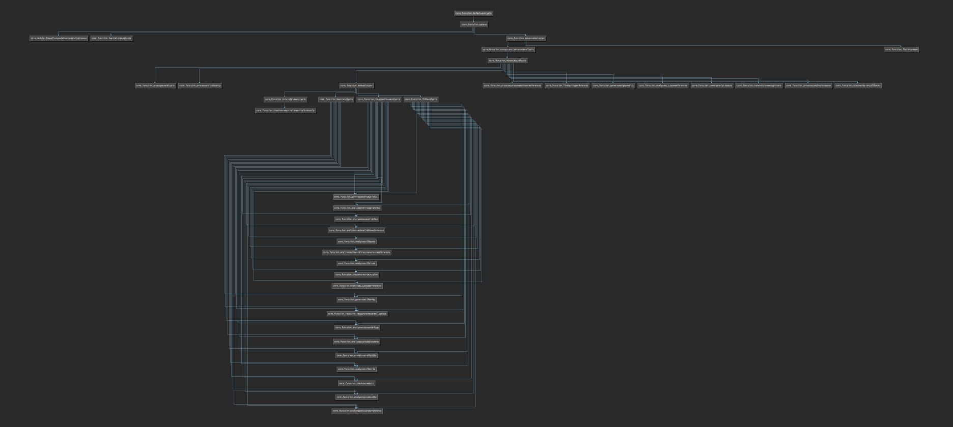The image size is (953, 427).
Task: Click the core.function.modeSelector node
Action: tap(356, 85)
